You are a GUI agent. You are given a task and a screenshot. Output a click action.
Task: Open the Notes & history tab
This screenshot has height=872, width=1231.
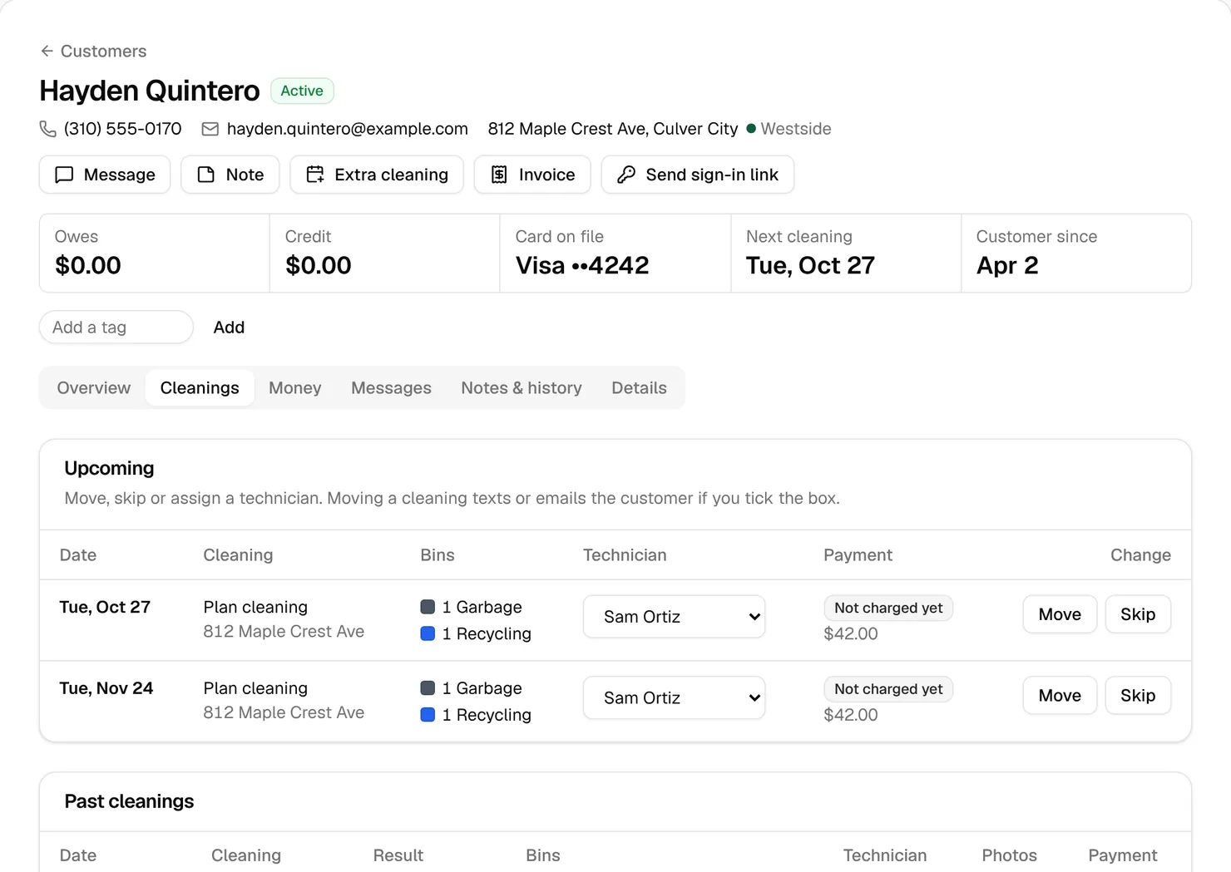[x=522, y=388]
